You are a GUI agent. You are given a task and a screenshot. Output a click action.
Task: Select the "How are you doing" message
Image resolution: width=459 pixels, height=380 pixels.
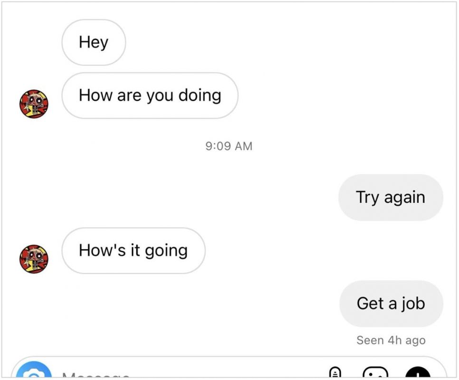pos(150,95)
